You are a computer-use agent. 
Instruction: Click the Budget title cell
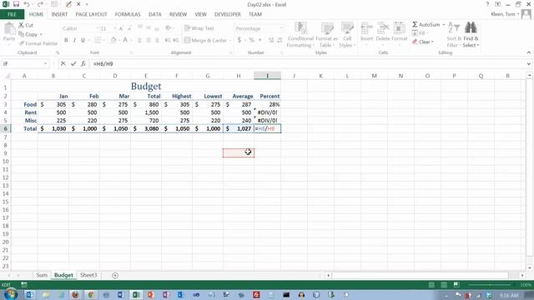tap(146, 86)
